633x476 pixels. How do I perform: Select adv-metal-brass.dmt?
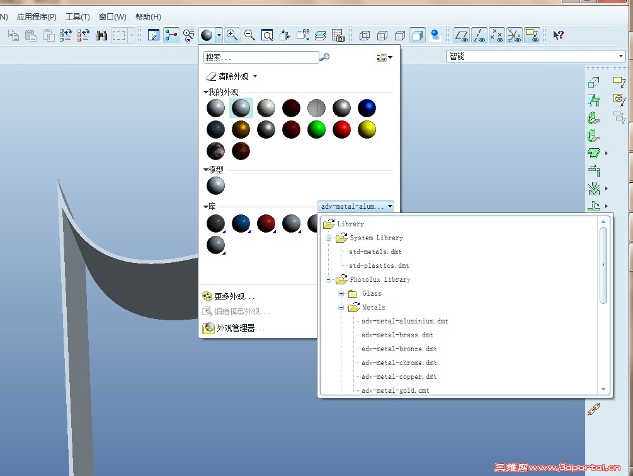click(x=397, y=335)
